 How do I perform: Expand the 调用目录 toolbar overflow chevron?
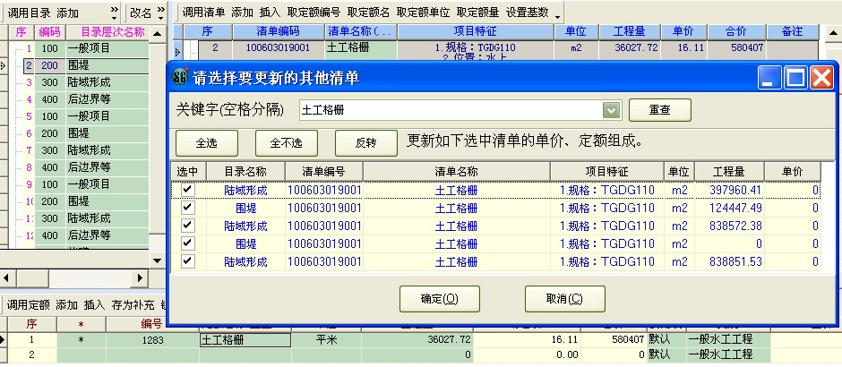coord(114,13)
